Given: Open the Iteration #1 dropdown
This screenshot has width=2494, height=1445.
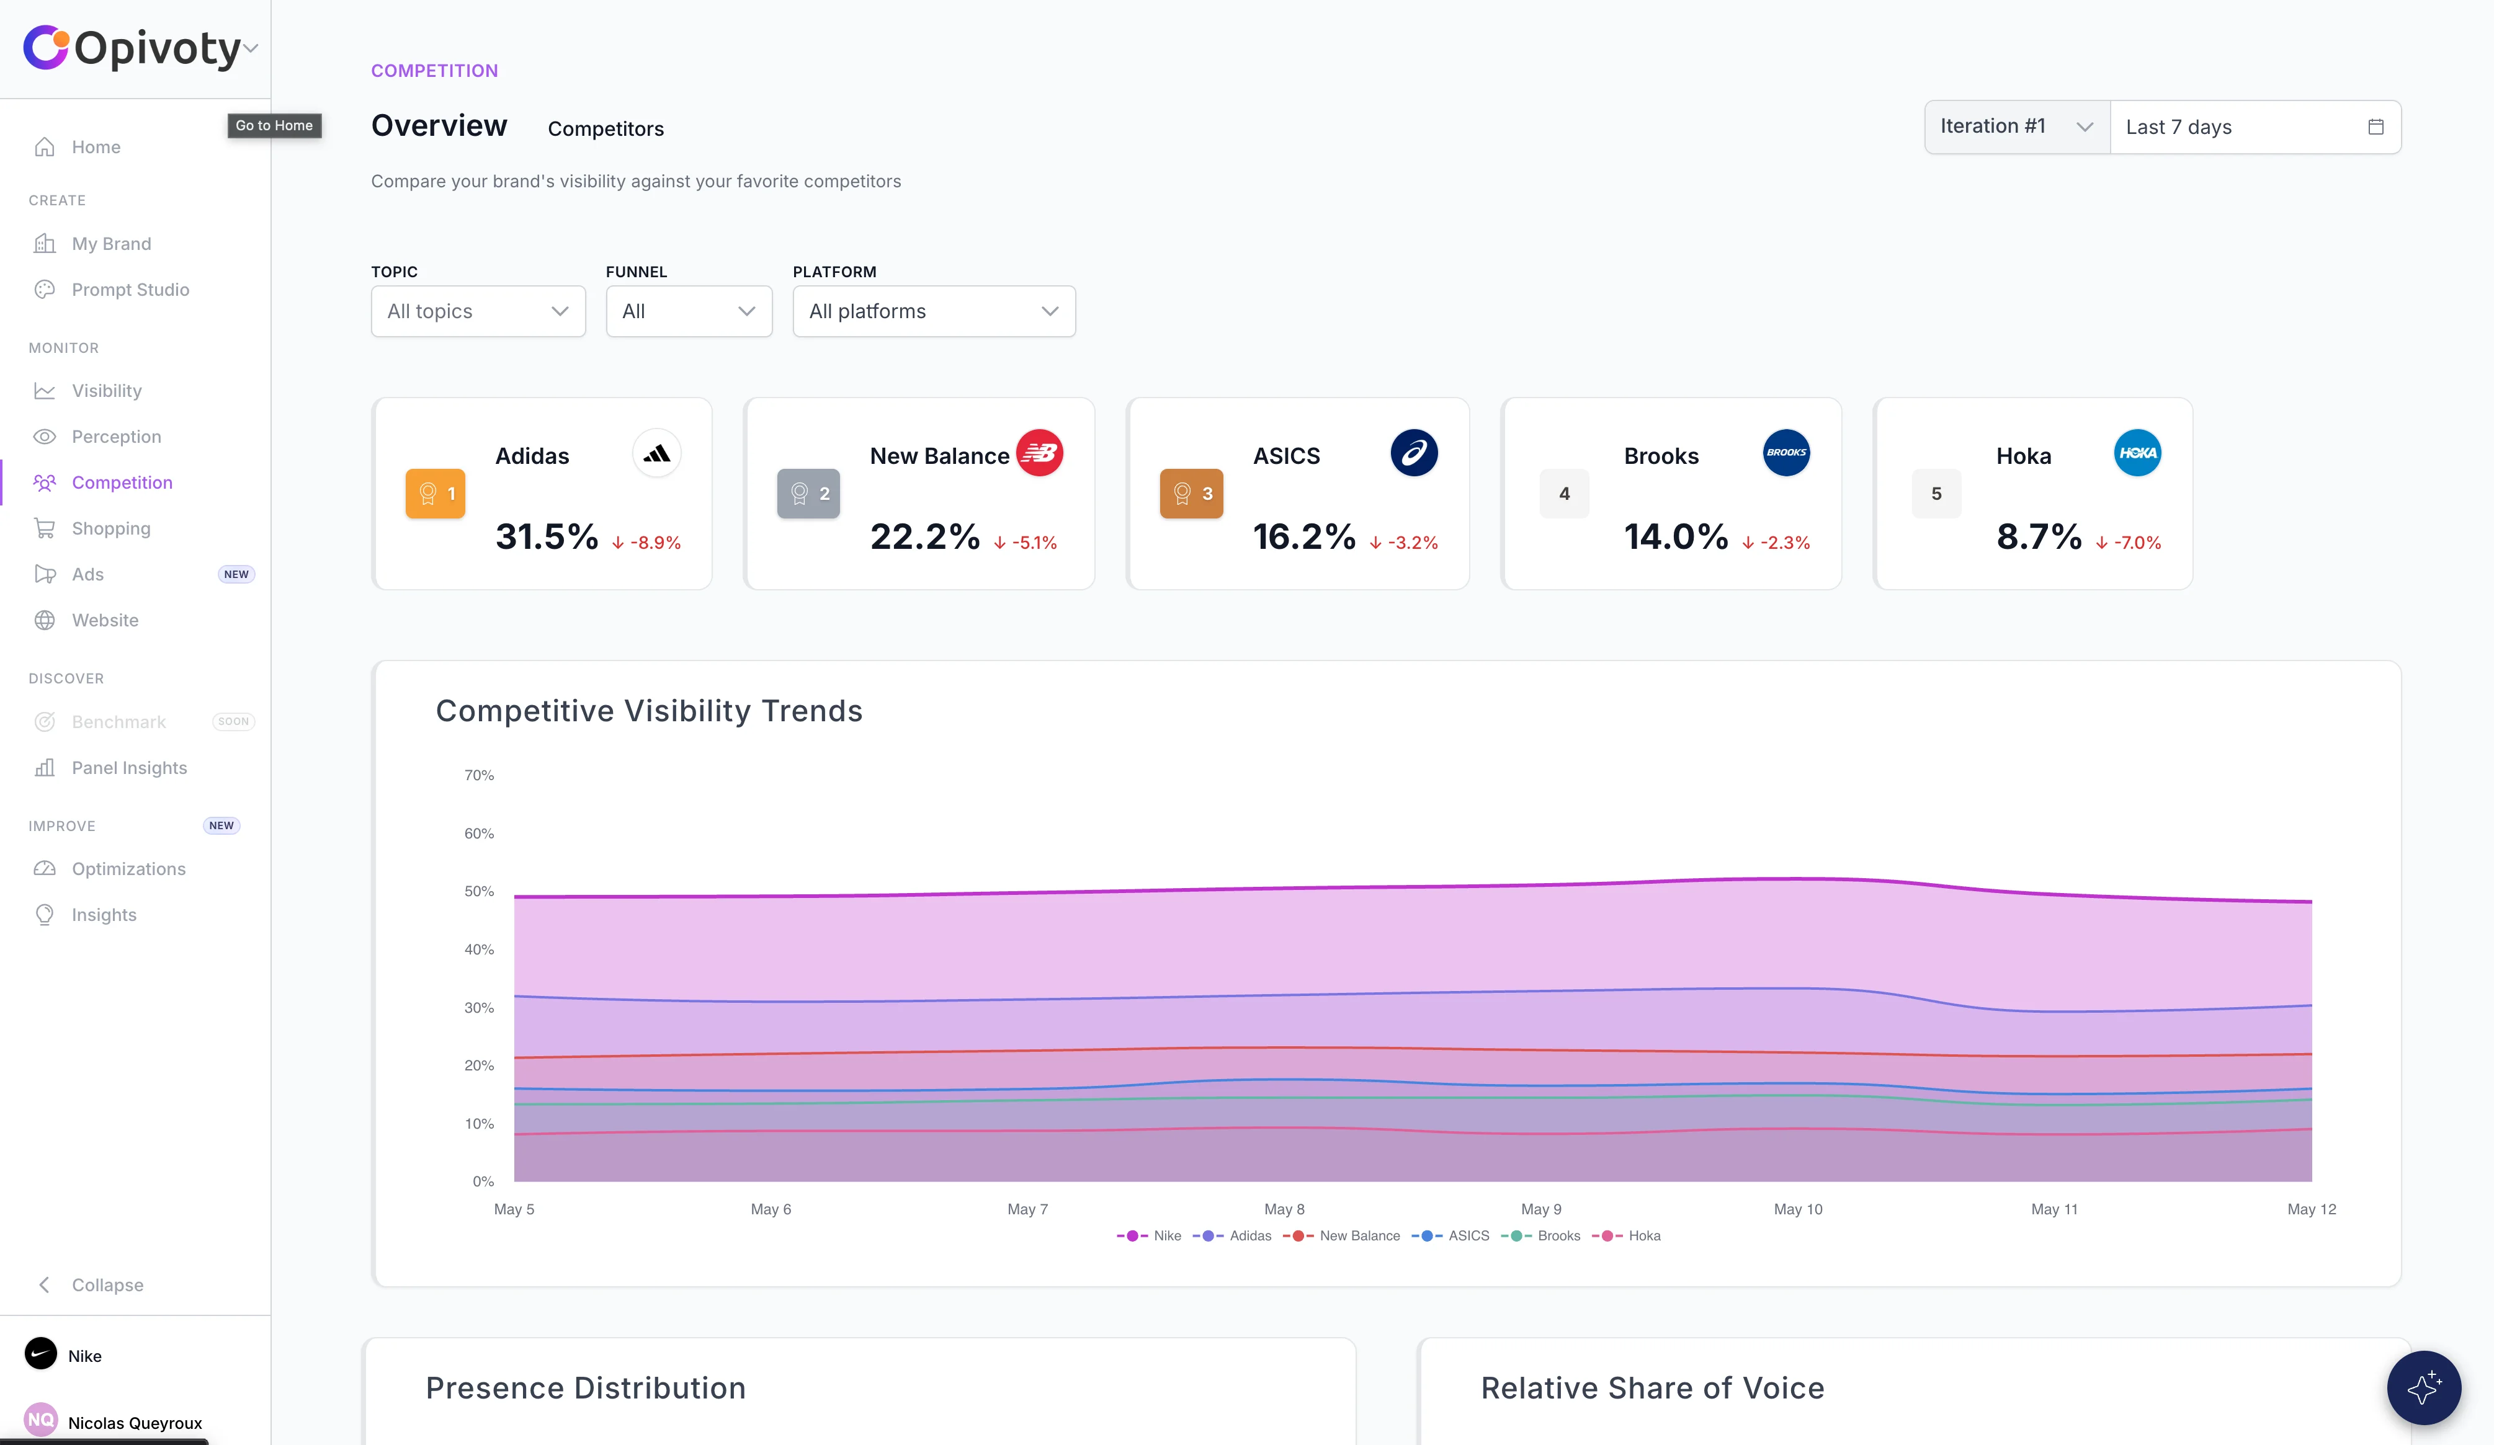Looking at the screenshot, I should 2016,127.
